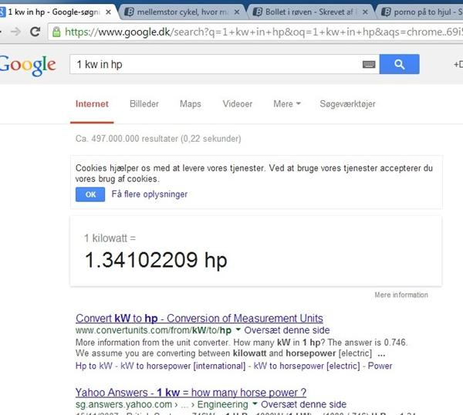Screen dimensions: 463x415
Task: Open the Google logo homepage
Action: [28, 66]
